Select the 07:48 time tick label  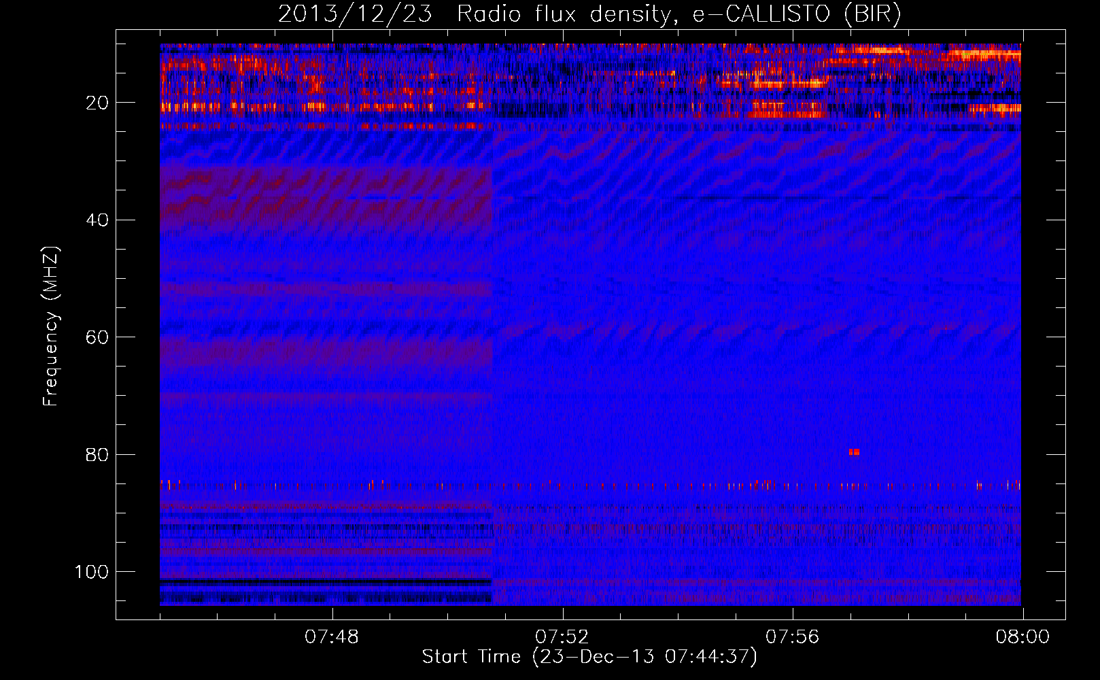coord(332,637)
